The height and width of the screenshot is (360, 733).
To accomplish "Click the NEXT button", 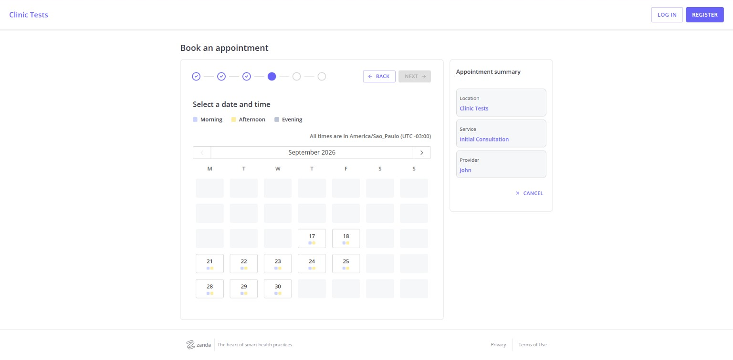I will tap(415, 76).
